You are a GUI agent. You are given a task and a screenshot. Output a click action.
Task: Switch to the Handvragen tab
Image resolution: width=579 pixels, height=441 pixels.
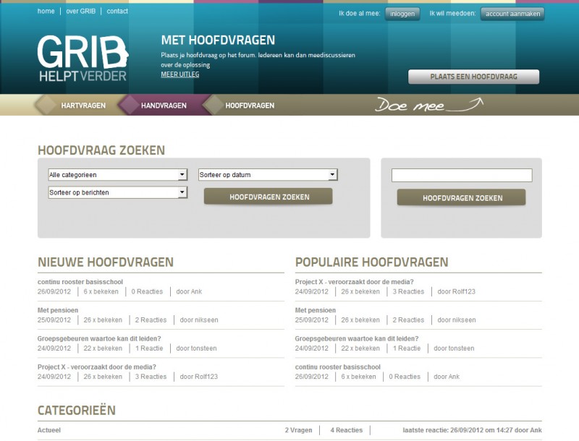point(164,106)
